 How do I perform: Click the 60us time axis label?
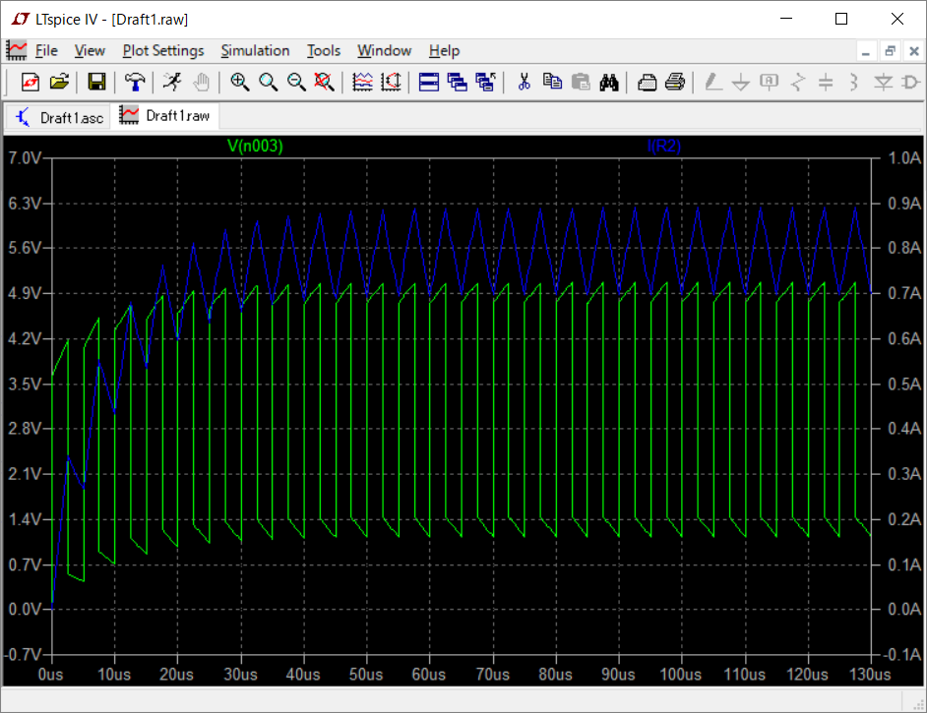(429, 675)
